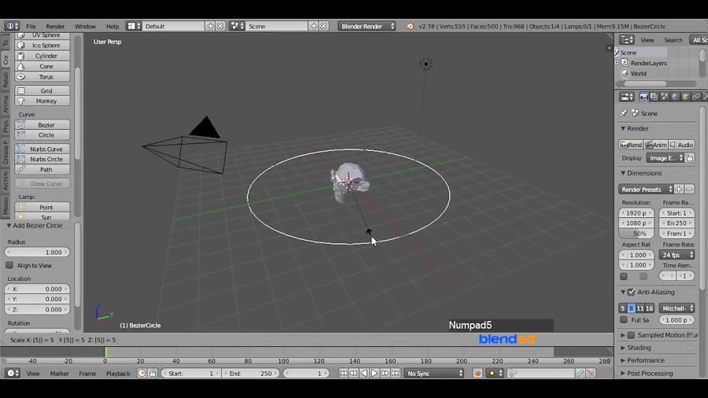The height and width of the screenshot is (398, 708).
Task: Open the File menu
Action: (31, 26)
